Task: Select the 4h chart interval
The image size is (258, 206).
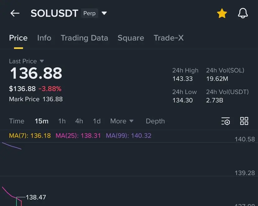Action: (79, 121)
